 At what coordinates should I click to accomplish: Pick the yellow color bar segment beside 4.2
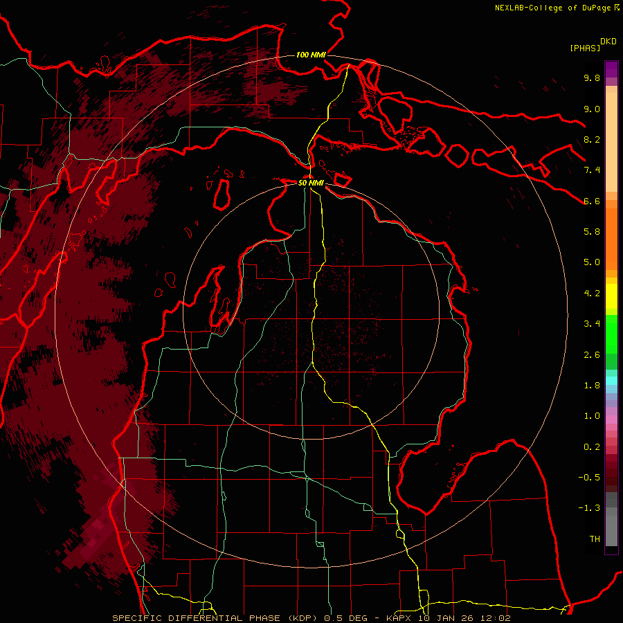611,296
